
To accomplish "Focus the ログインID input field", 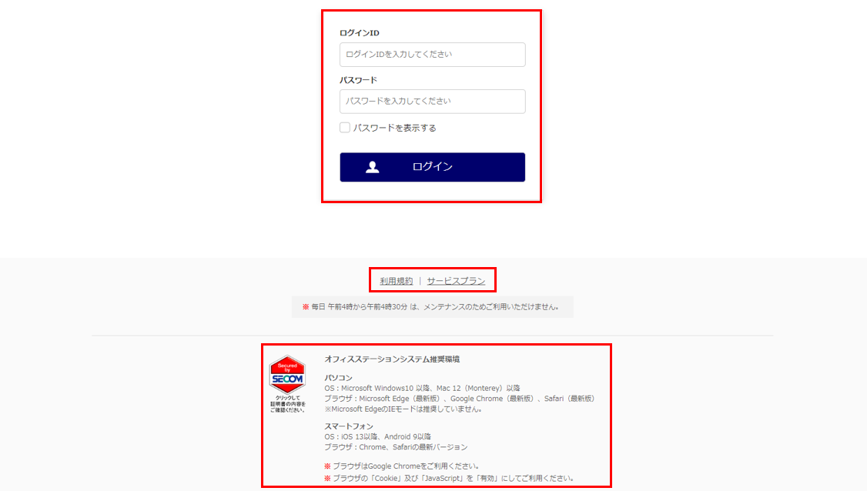I will click(433, 54).
